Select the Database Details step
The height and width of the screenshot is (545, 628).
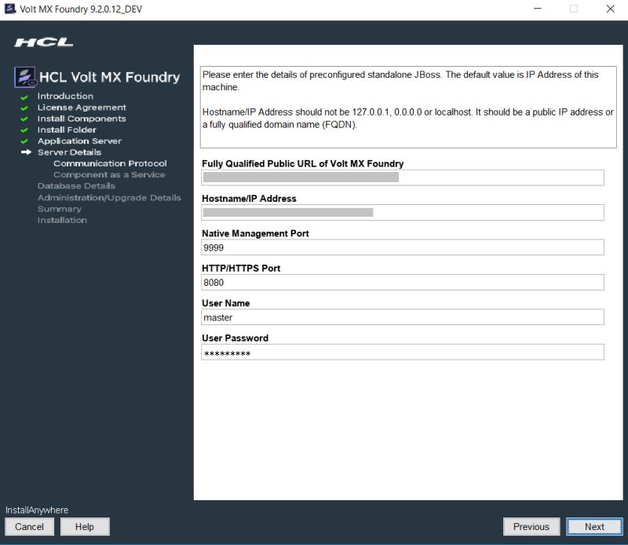(76, 186)
